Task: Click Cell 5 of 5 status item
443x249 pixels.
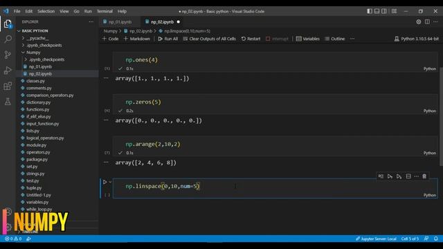Action: pyautogui.click(x=410, y=239)
